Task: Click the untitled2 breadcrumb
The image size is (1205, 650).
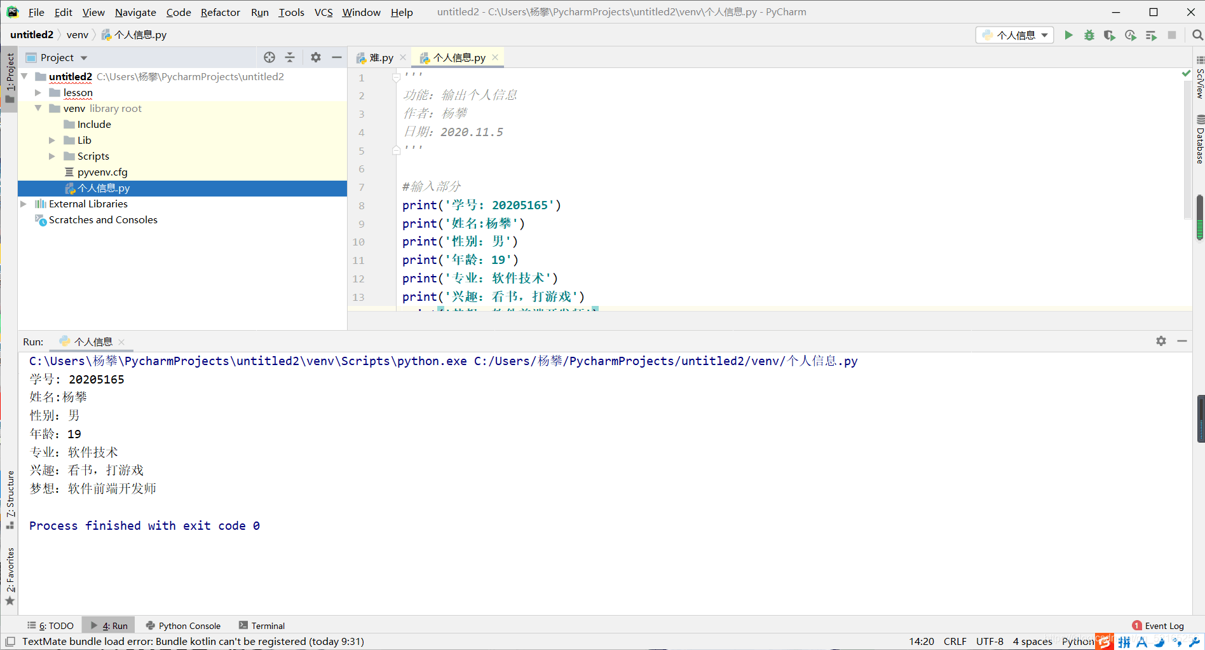Action: coord(32,34)
